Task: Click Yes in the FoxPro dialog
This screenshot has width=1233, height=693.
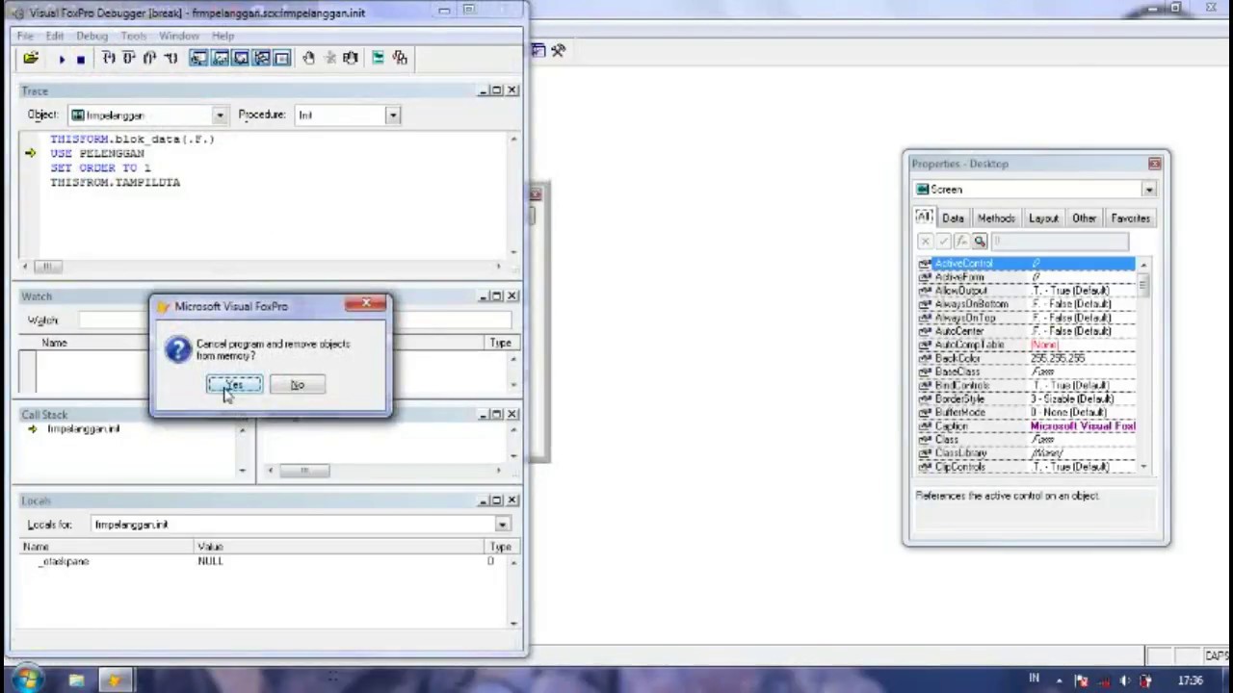Action: pyautogui.click(x=234, y=385)
